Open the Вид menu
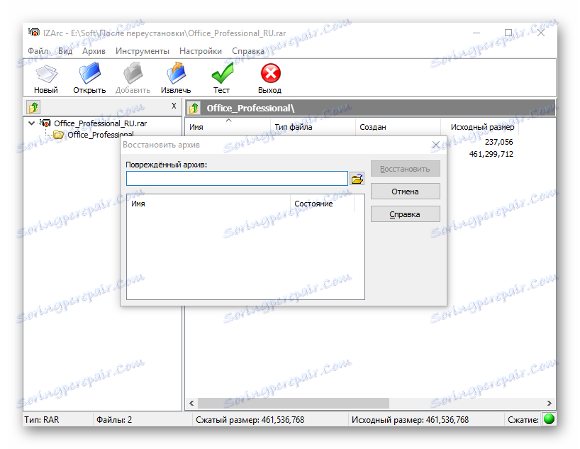The width and height of the screenshot is (580, 449). point(65,51)
